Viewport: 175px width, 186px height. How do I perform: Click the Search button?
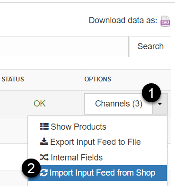[x=150, y=46]
